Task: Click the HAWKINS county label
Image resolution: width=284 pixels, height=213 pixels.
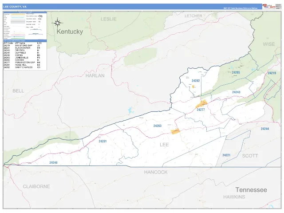Action: [234, 197]
